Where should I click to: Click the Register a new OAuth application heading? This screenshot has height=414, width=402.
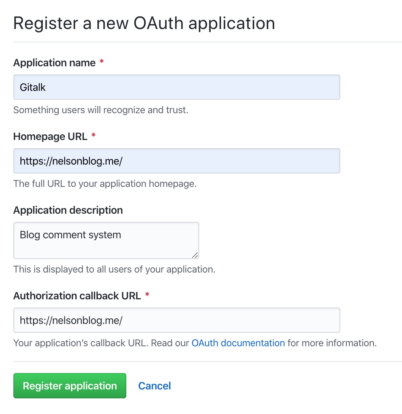(144, 23)
